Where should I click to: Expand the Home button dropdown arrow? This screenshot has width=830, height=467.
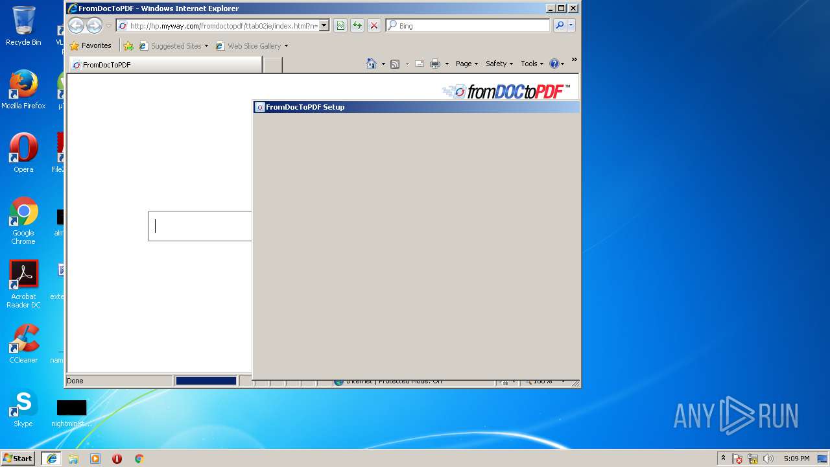383,64
